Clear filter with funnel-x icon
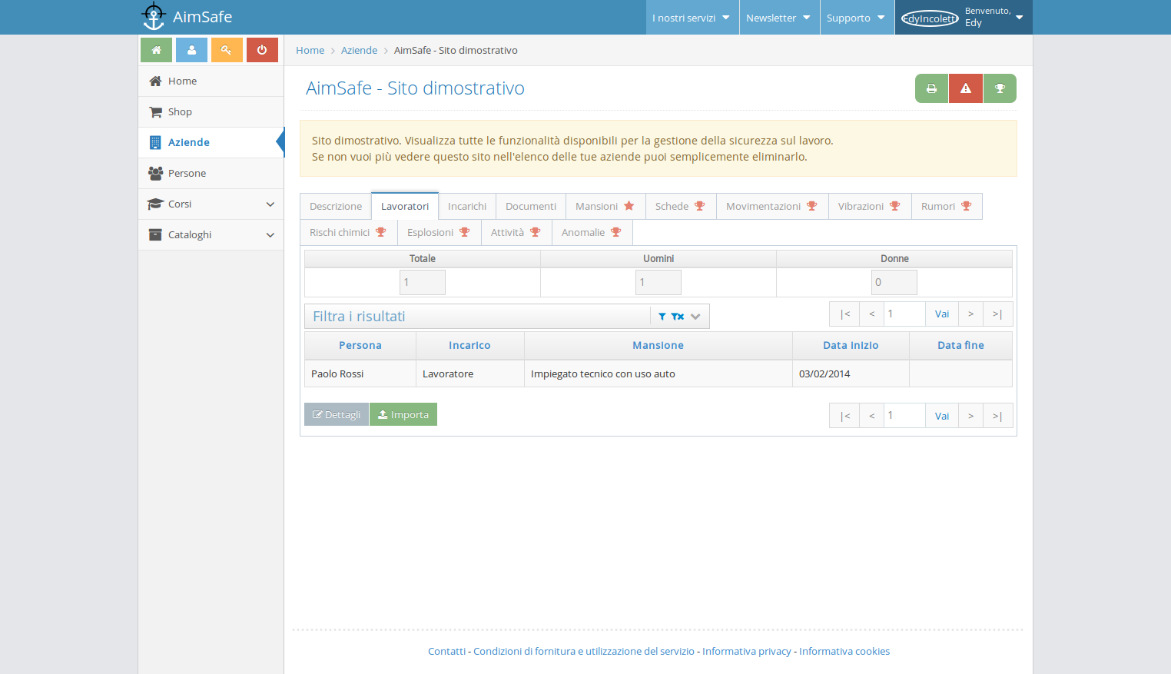The width and height of the screenshot is (1171, 674). 677,317
